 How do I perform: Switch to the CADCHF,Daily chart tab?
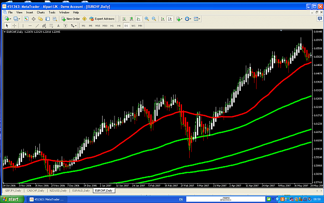pos(36,191)
